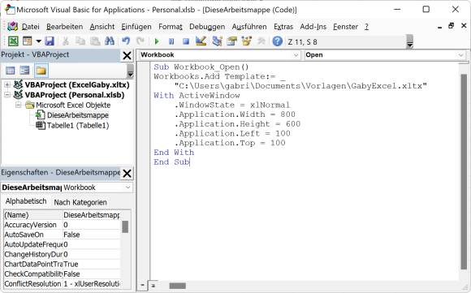Toggle Design Mode icon
The width and height of the screenshot is (471, 293).
tap(201, 41)
